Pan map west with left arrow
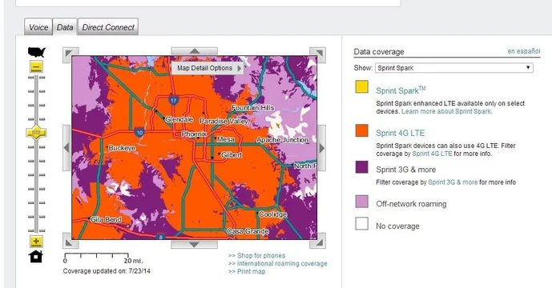The image size is (552, 288). click(66, 148)
